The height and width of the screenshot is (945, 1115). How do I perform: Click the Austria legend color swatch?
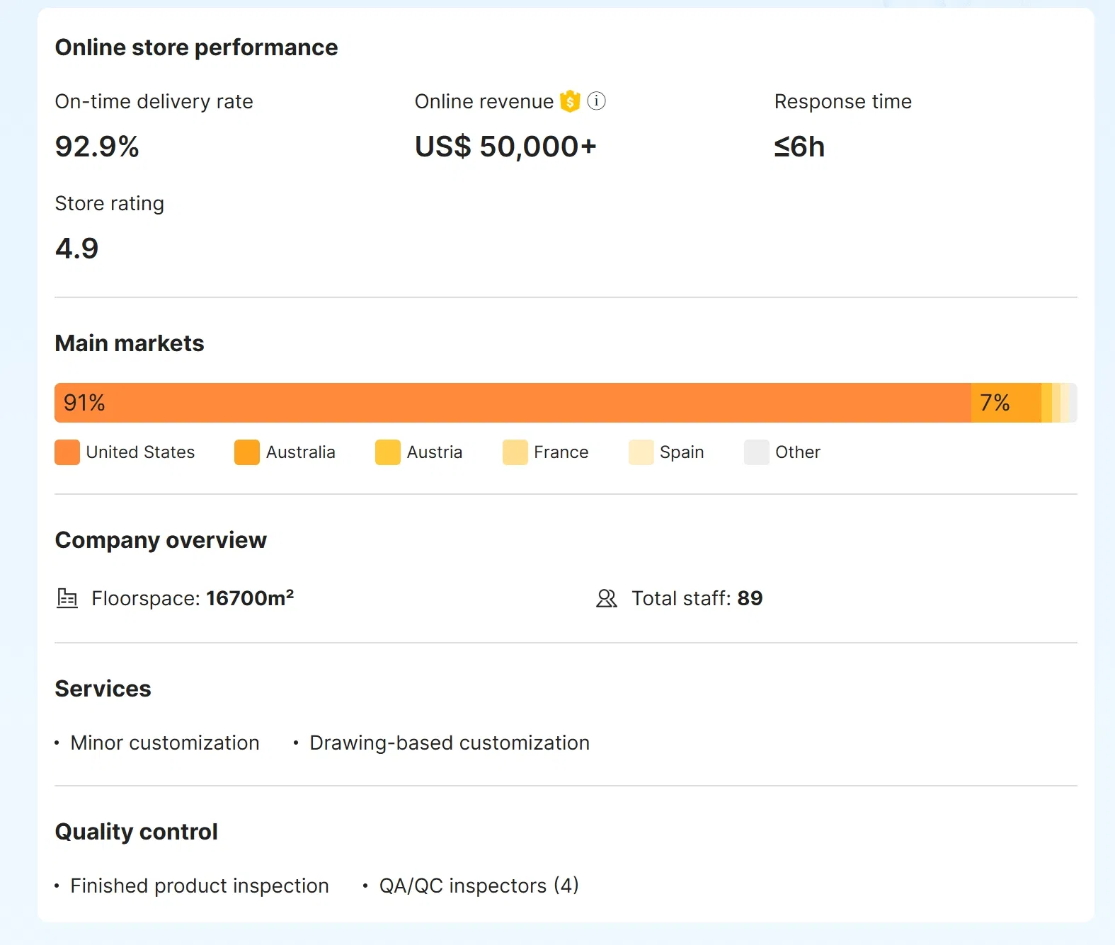[388, 452]
